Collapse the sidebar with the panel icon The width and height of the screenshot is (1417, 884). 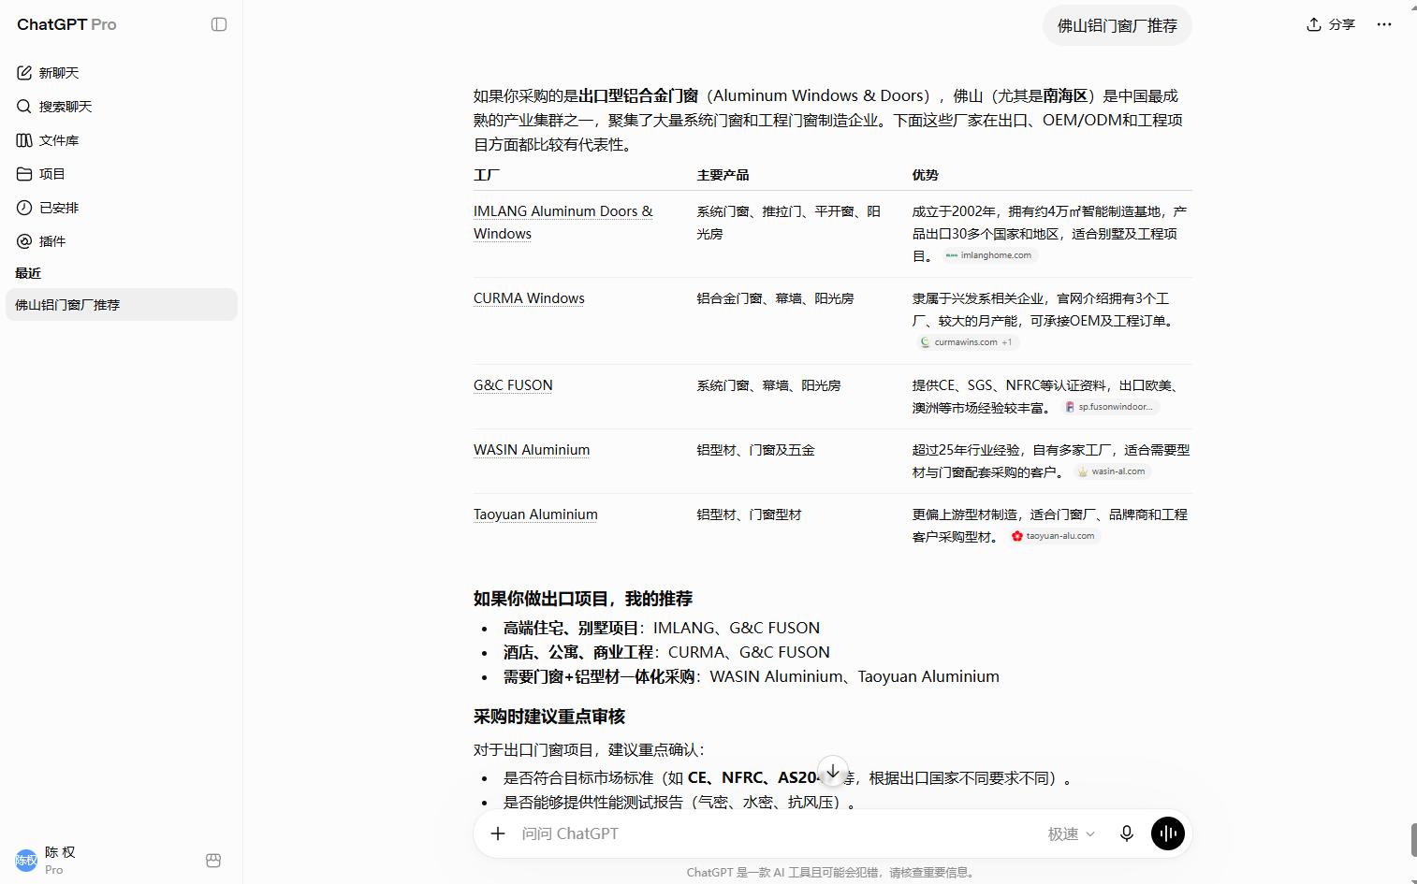click(219, 24)
